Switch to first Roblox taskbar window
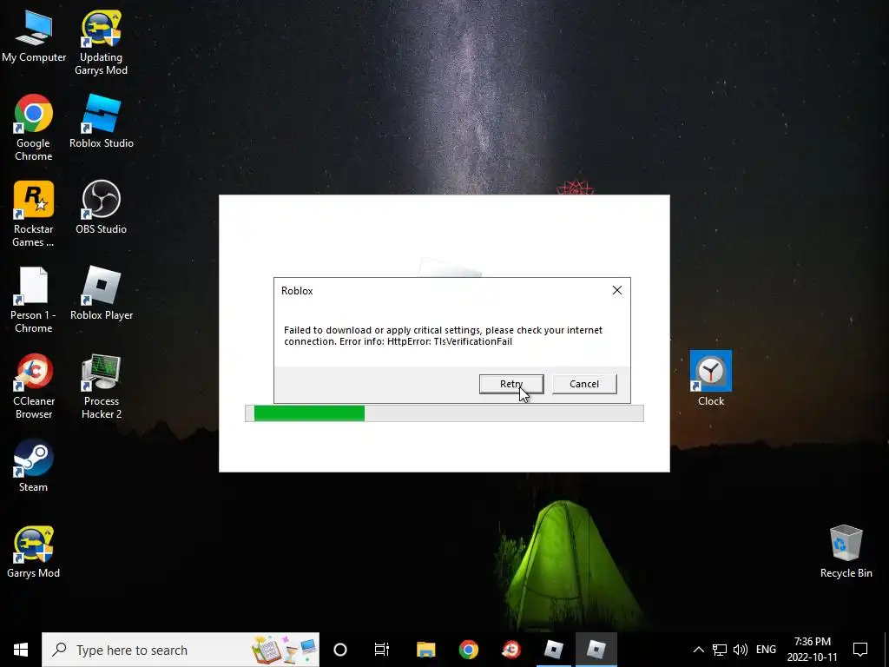This screenshot has width=889, height=667. [x=554, y=650]
